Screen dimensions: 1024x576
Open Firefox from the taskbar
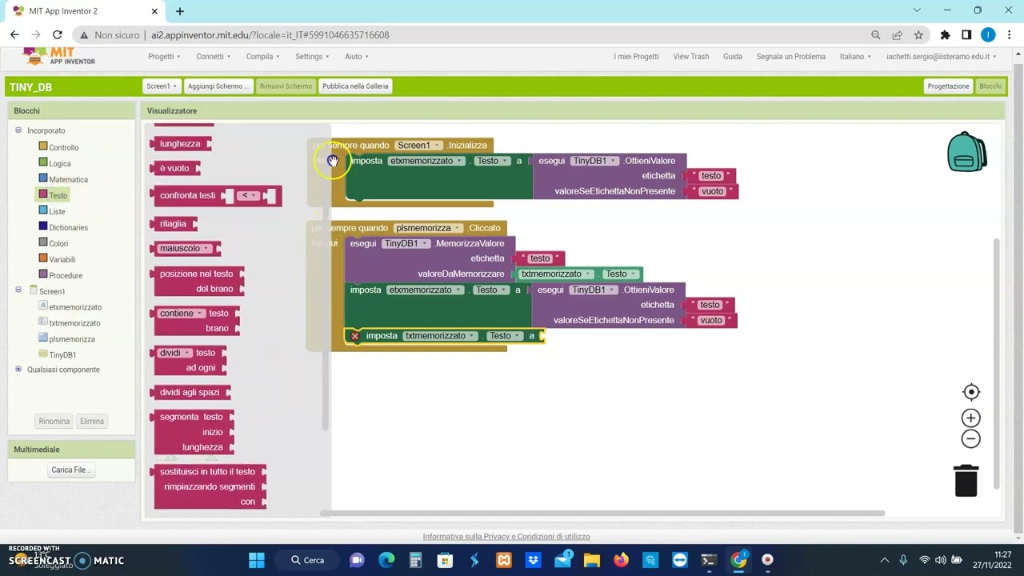point(622,560)
